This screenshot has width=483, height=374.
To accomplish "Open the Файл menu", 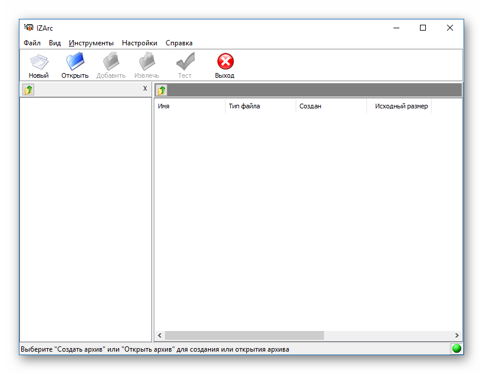I will [32, 43].
